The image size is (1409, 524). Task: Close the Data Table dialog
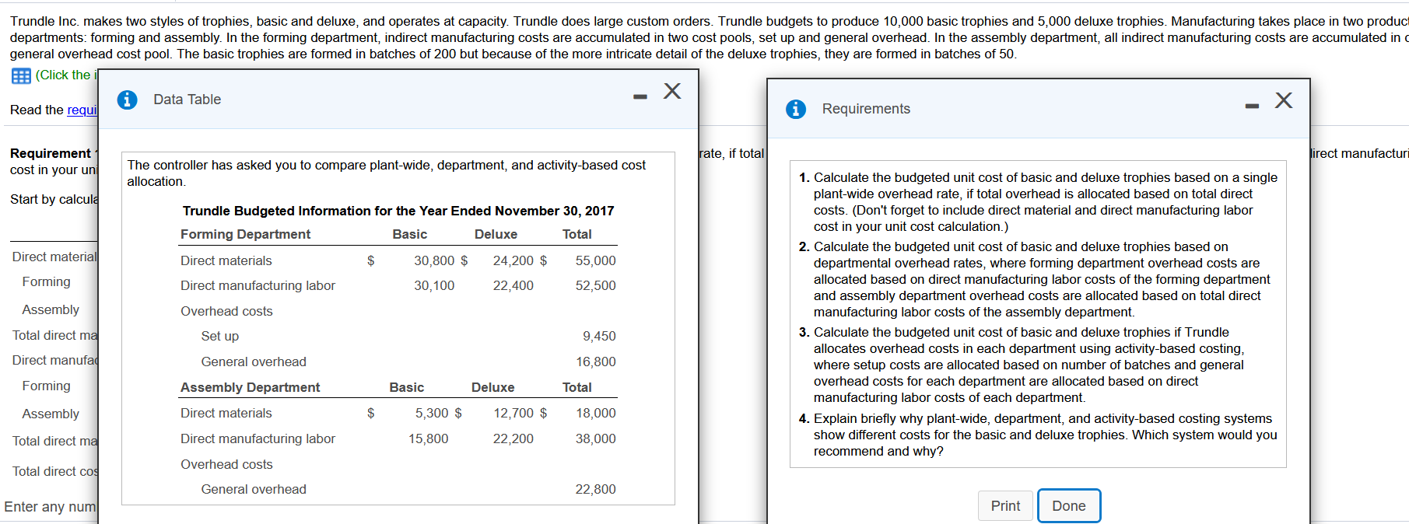672,91
